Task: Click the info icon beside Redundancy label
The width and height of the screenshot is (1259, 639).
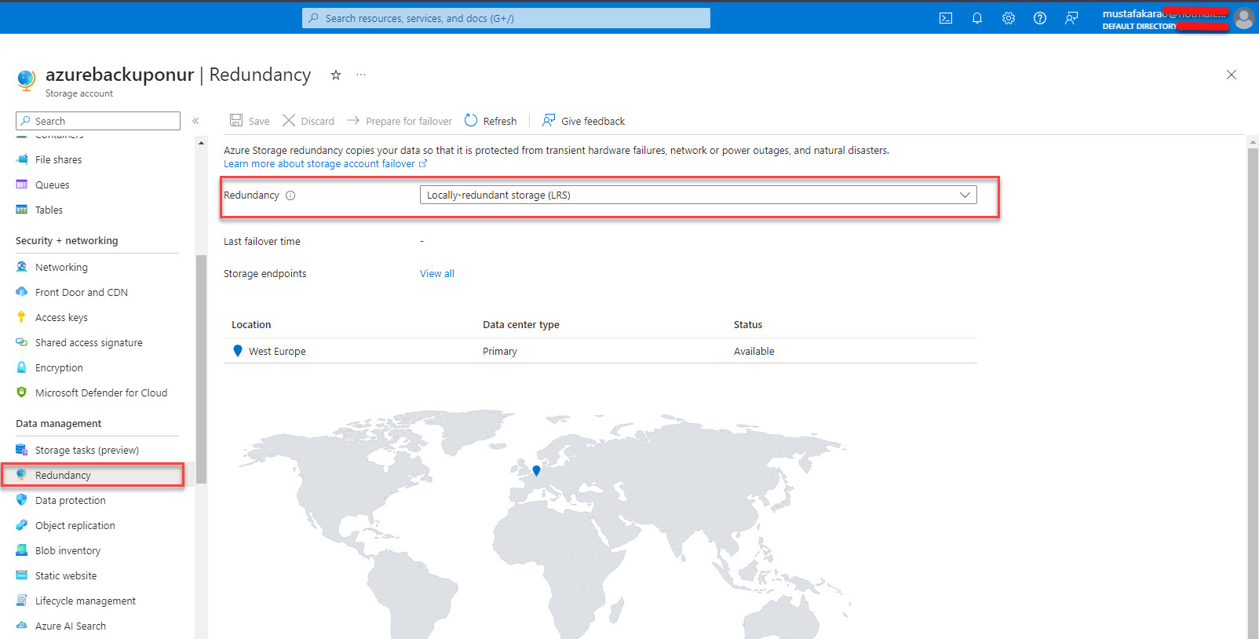Action: [x=290, y=195]
